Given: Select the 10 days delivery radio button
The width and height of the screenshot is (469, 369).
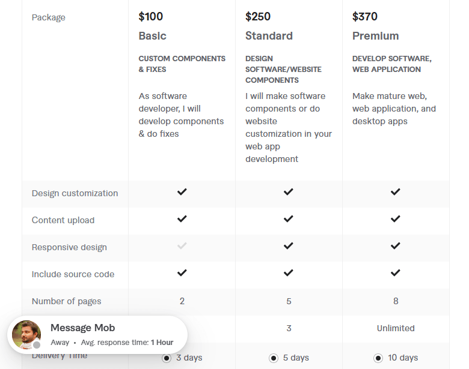Looking at the screenshot, I should point(378,358).
